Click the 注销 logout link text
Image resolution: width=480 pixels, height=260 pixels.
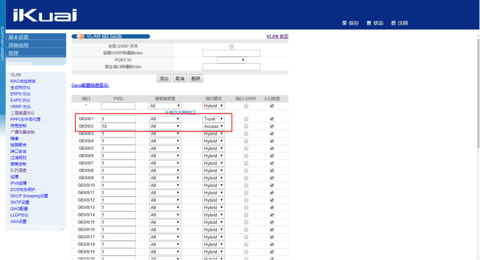click(402, 23)
